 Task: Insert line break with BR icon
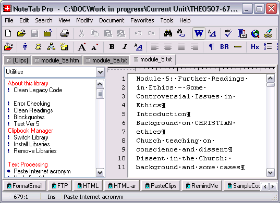coord(224,47)
